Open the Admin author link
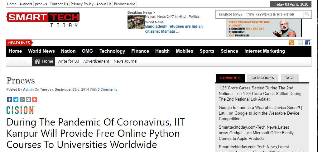The height and width of the screenshot is (152, 318). pyautogui.click(x=28, y=89)
